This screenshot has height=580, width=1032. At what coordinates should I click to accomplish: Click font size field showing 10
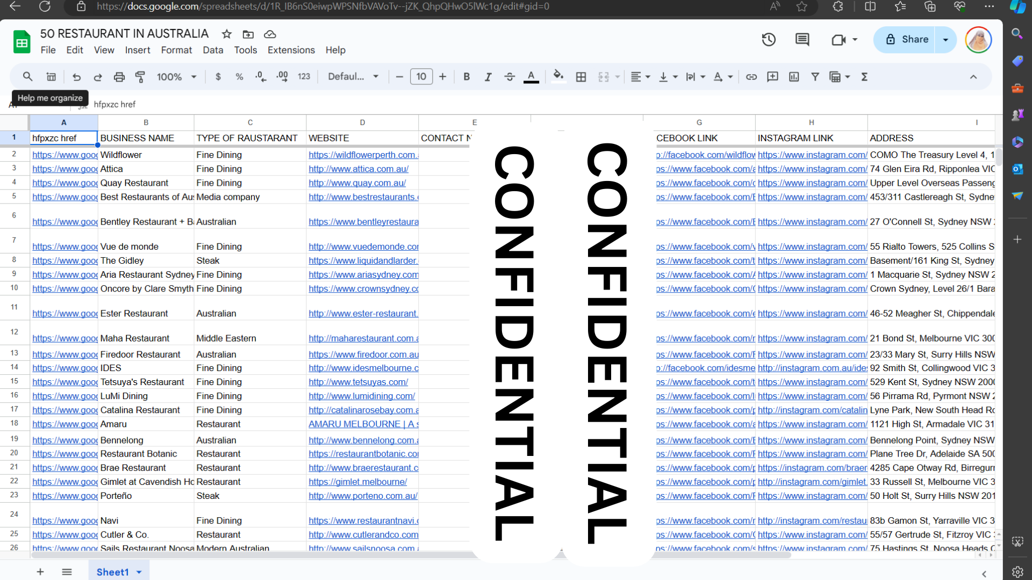point(421,77)
